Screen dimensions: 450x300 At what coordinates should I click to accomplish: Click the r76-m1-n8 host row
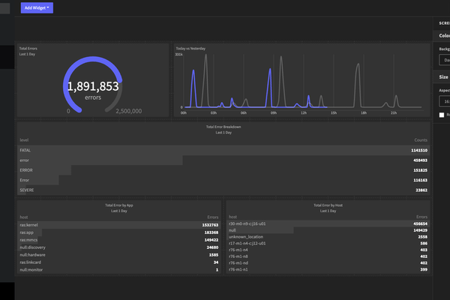pyautogui.click(x=328, y=256)
